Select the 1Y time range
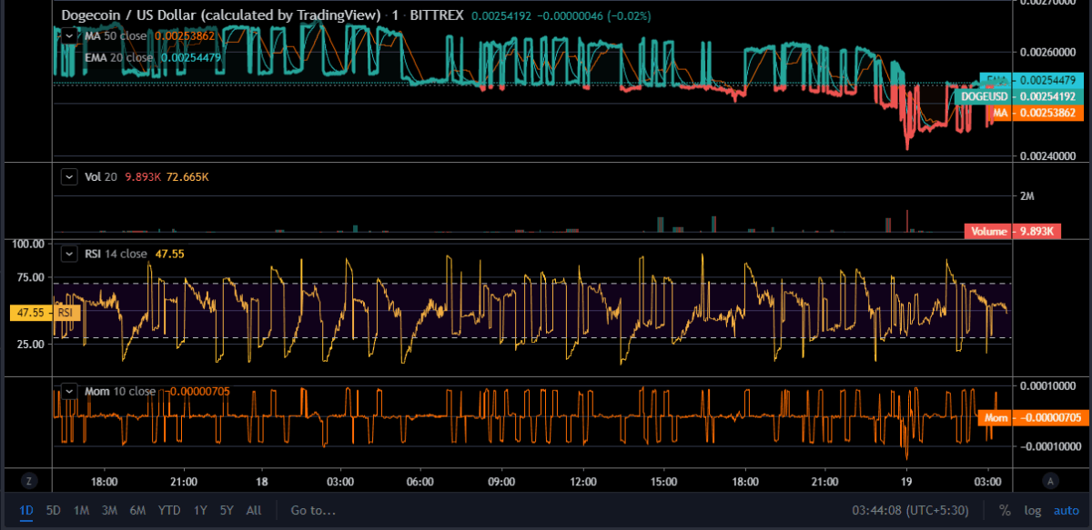 coord(199,510)
